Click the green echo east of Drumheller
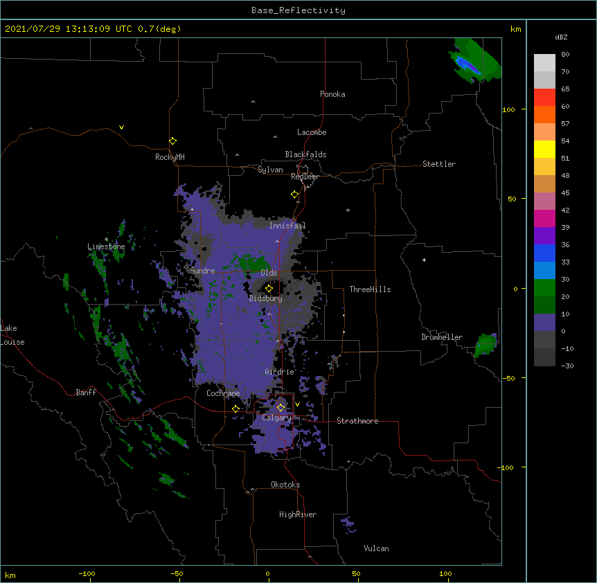 pos(485,345)
